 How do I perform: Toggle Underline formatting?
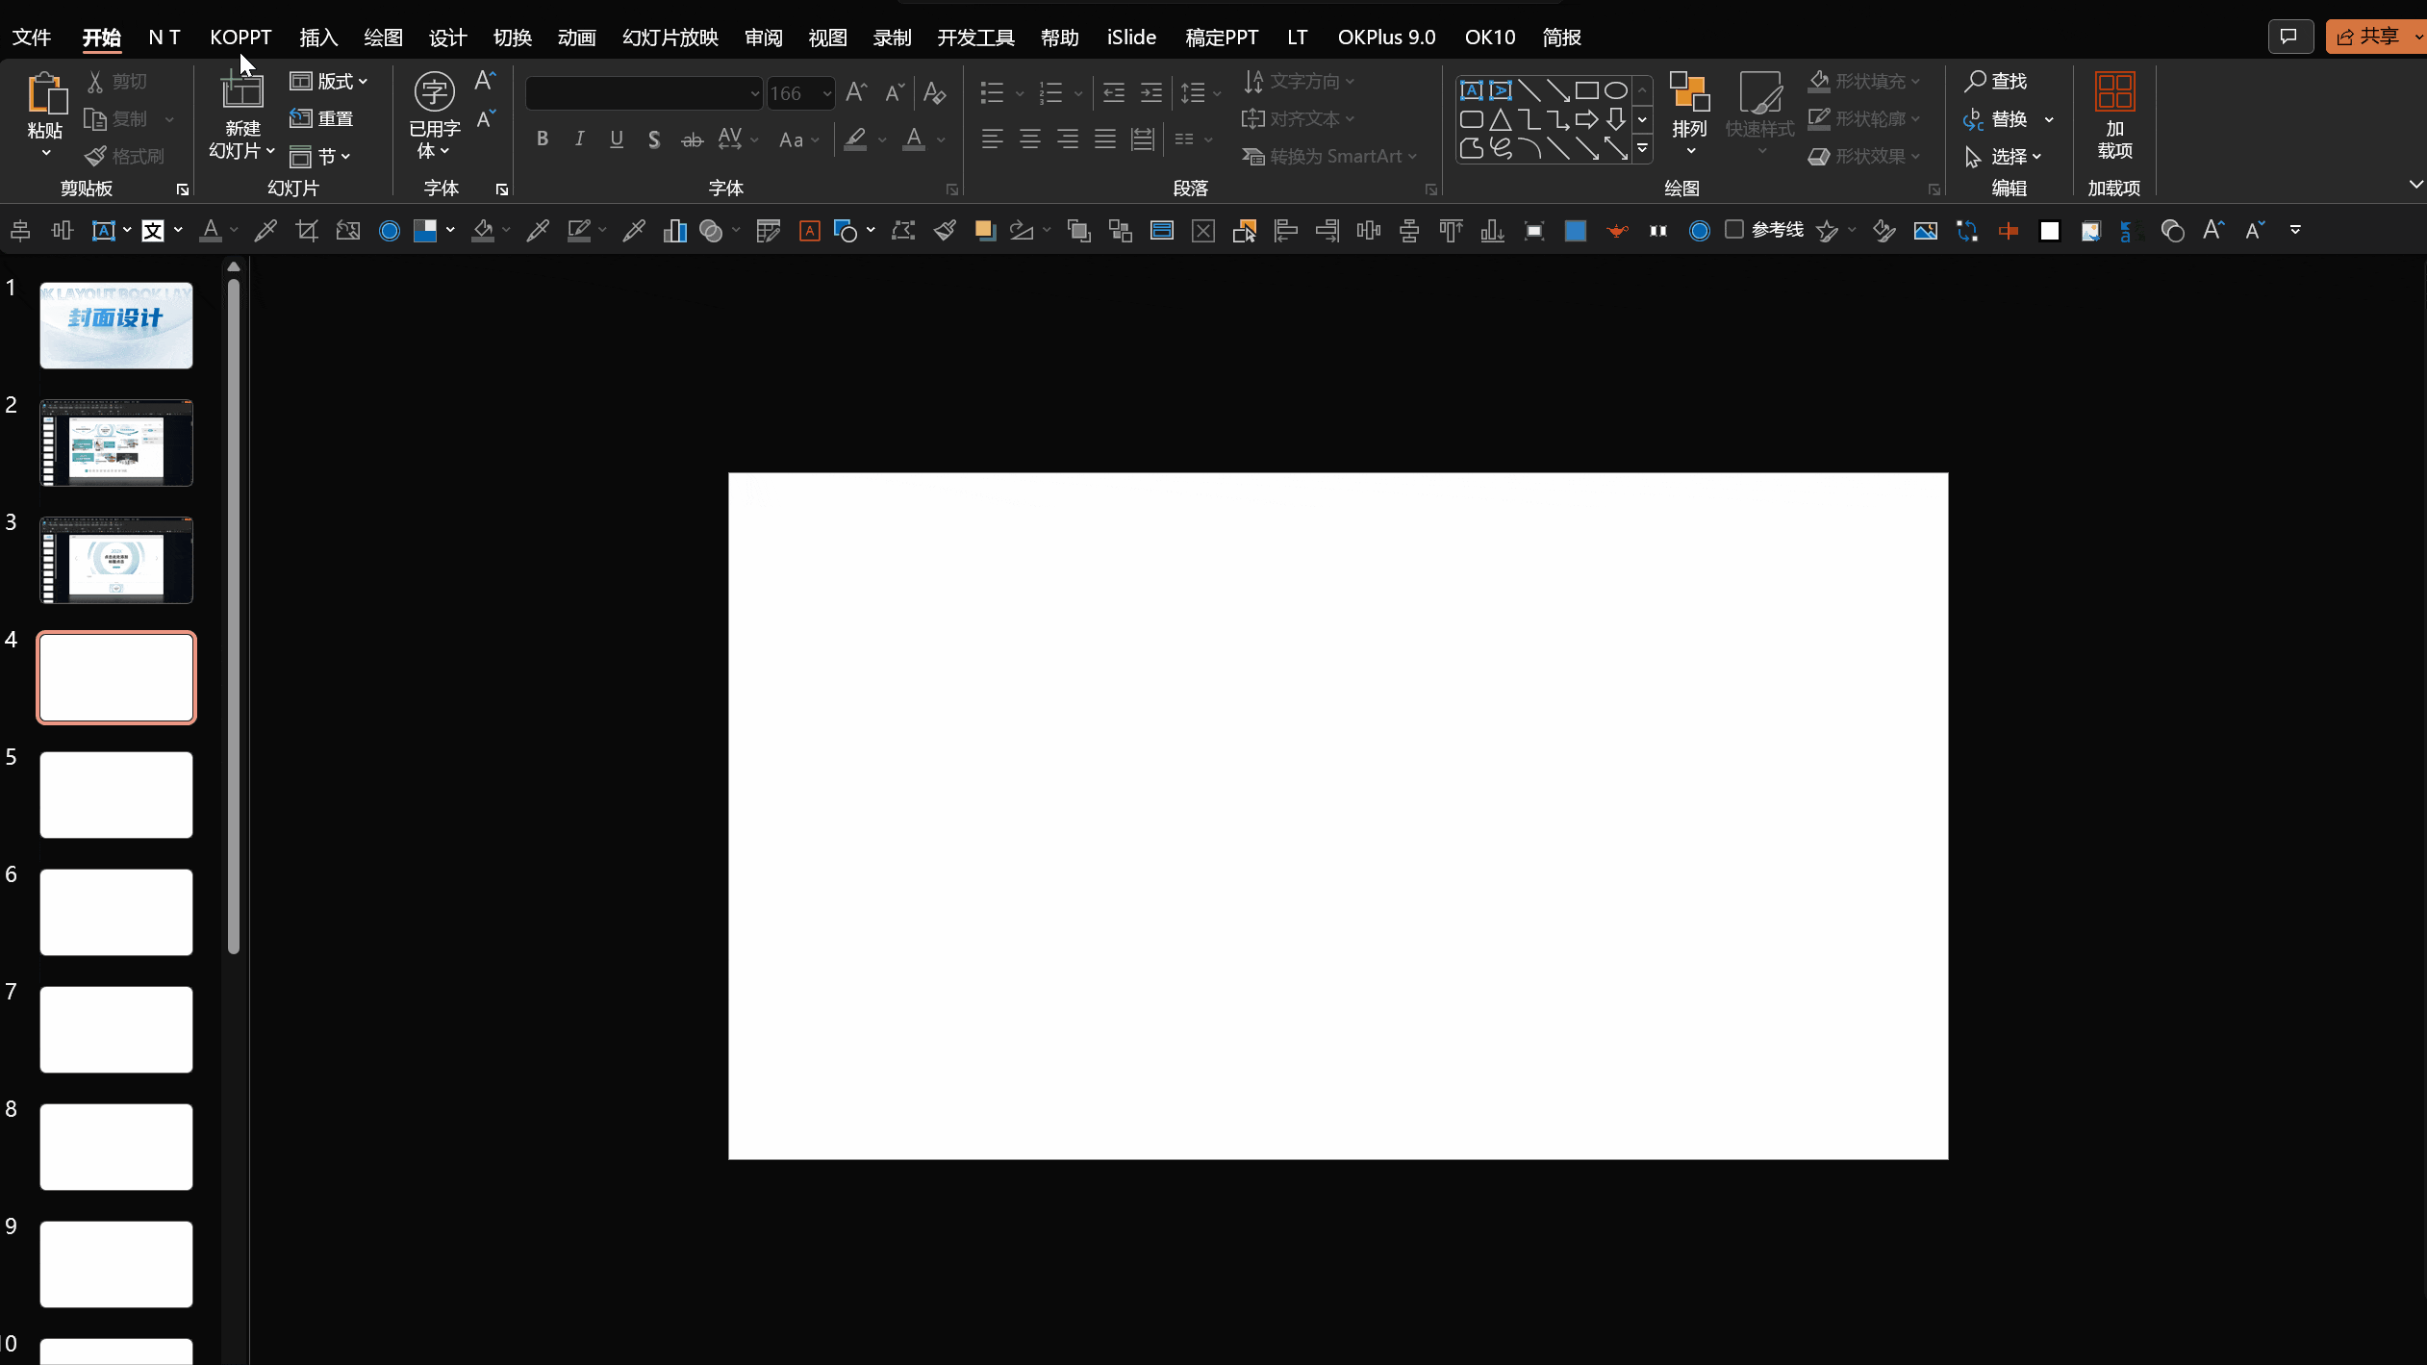[x=617, y=139]
